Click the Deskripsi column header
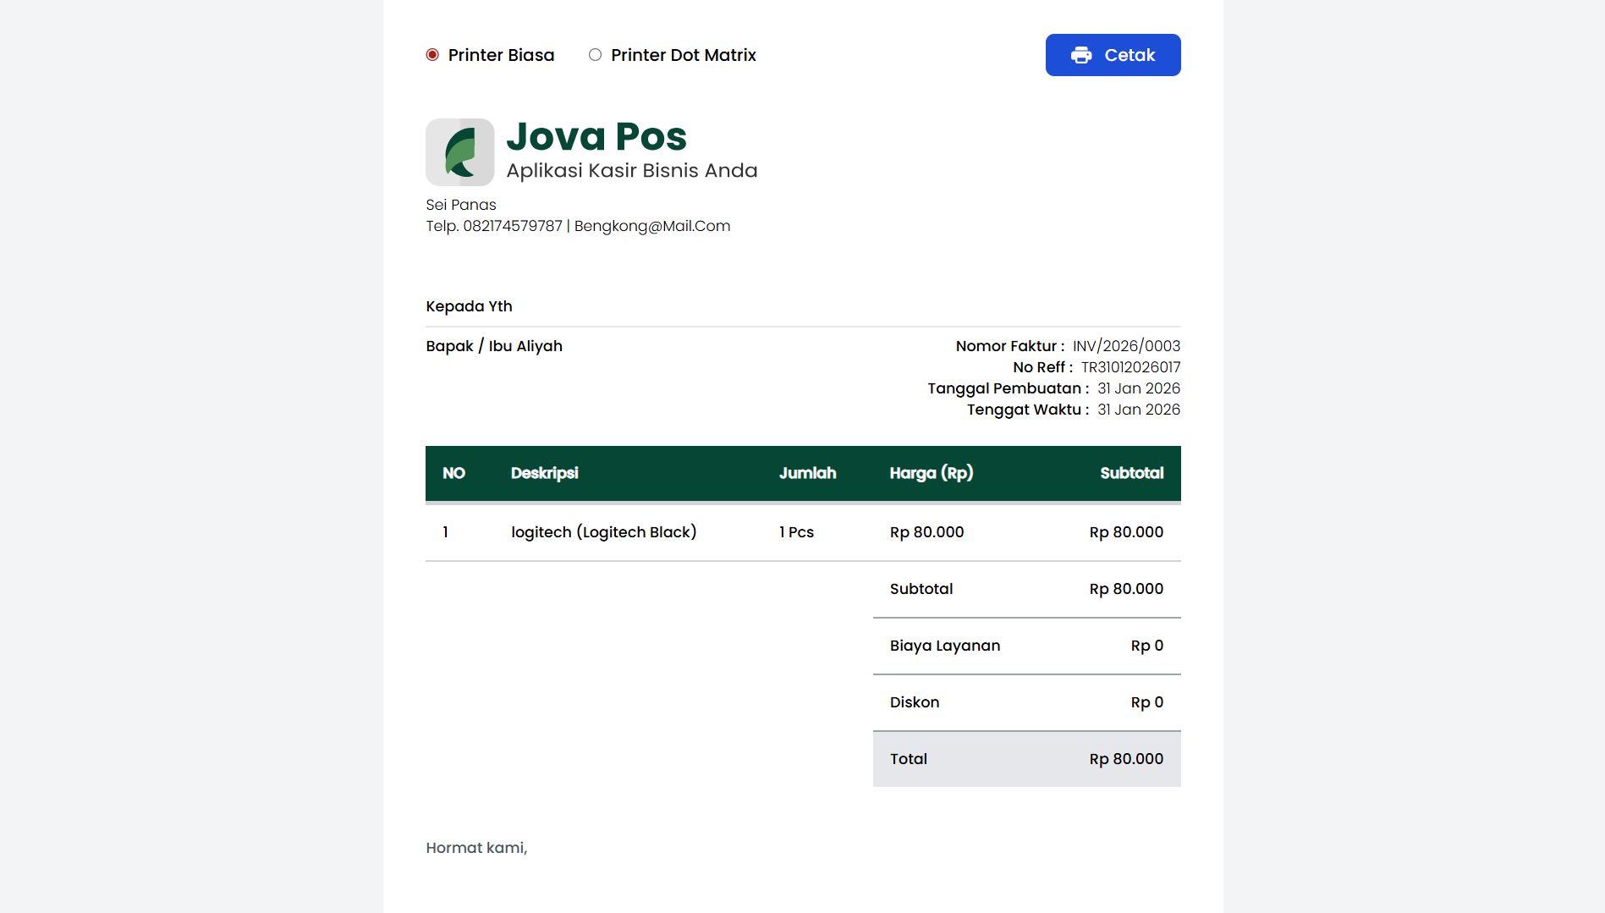1605x913 pixels. click(544, 473)
